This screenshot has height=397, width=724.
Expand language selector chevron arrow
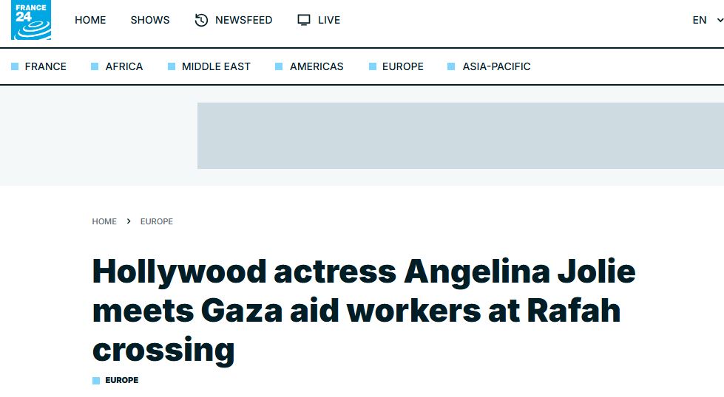[720, 20]
